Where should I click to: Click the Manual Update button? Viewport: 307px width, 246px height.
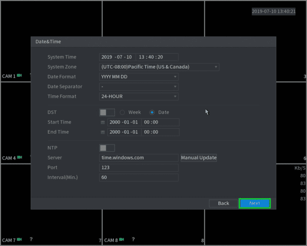coord(199,158)
